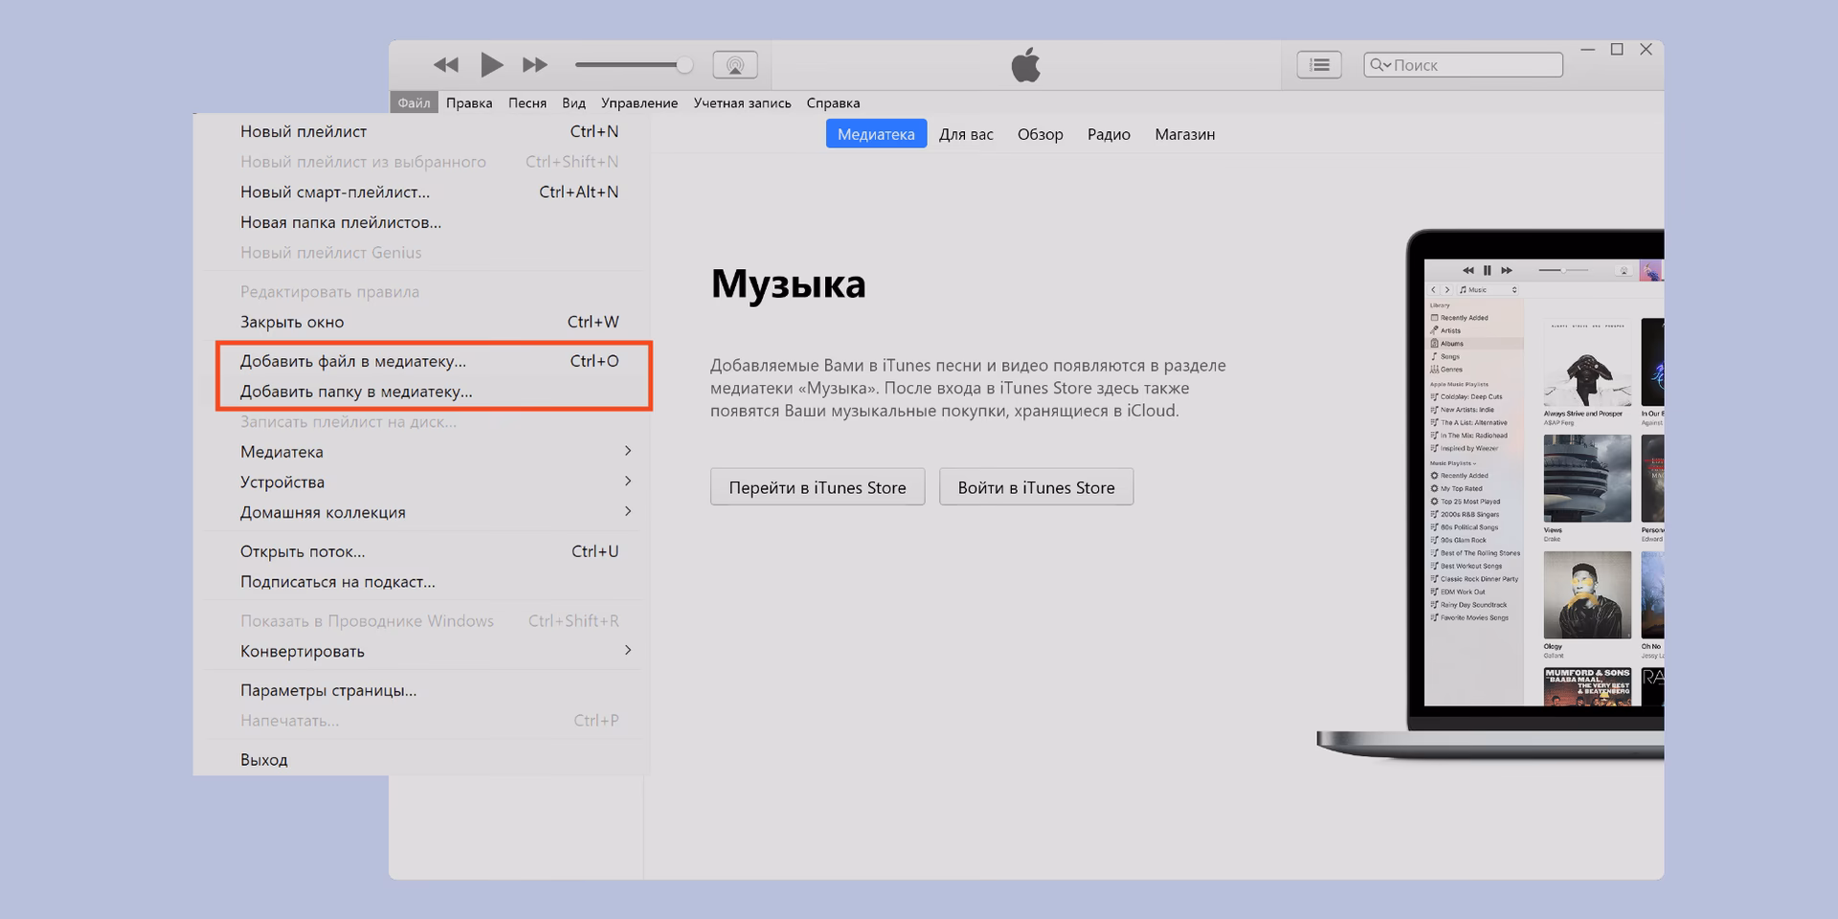
Task: Switch to the Магазин tab
Action: (1184, 134)
